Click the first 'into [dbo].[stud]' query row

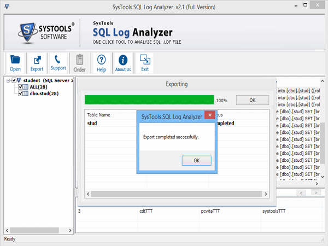coord(298,91)
